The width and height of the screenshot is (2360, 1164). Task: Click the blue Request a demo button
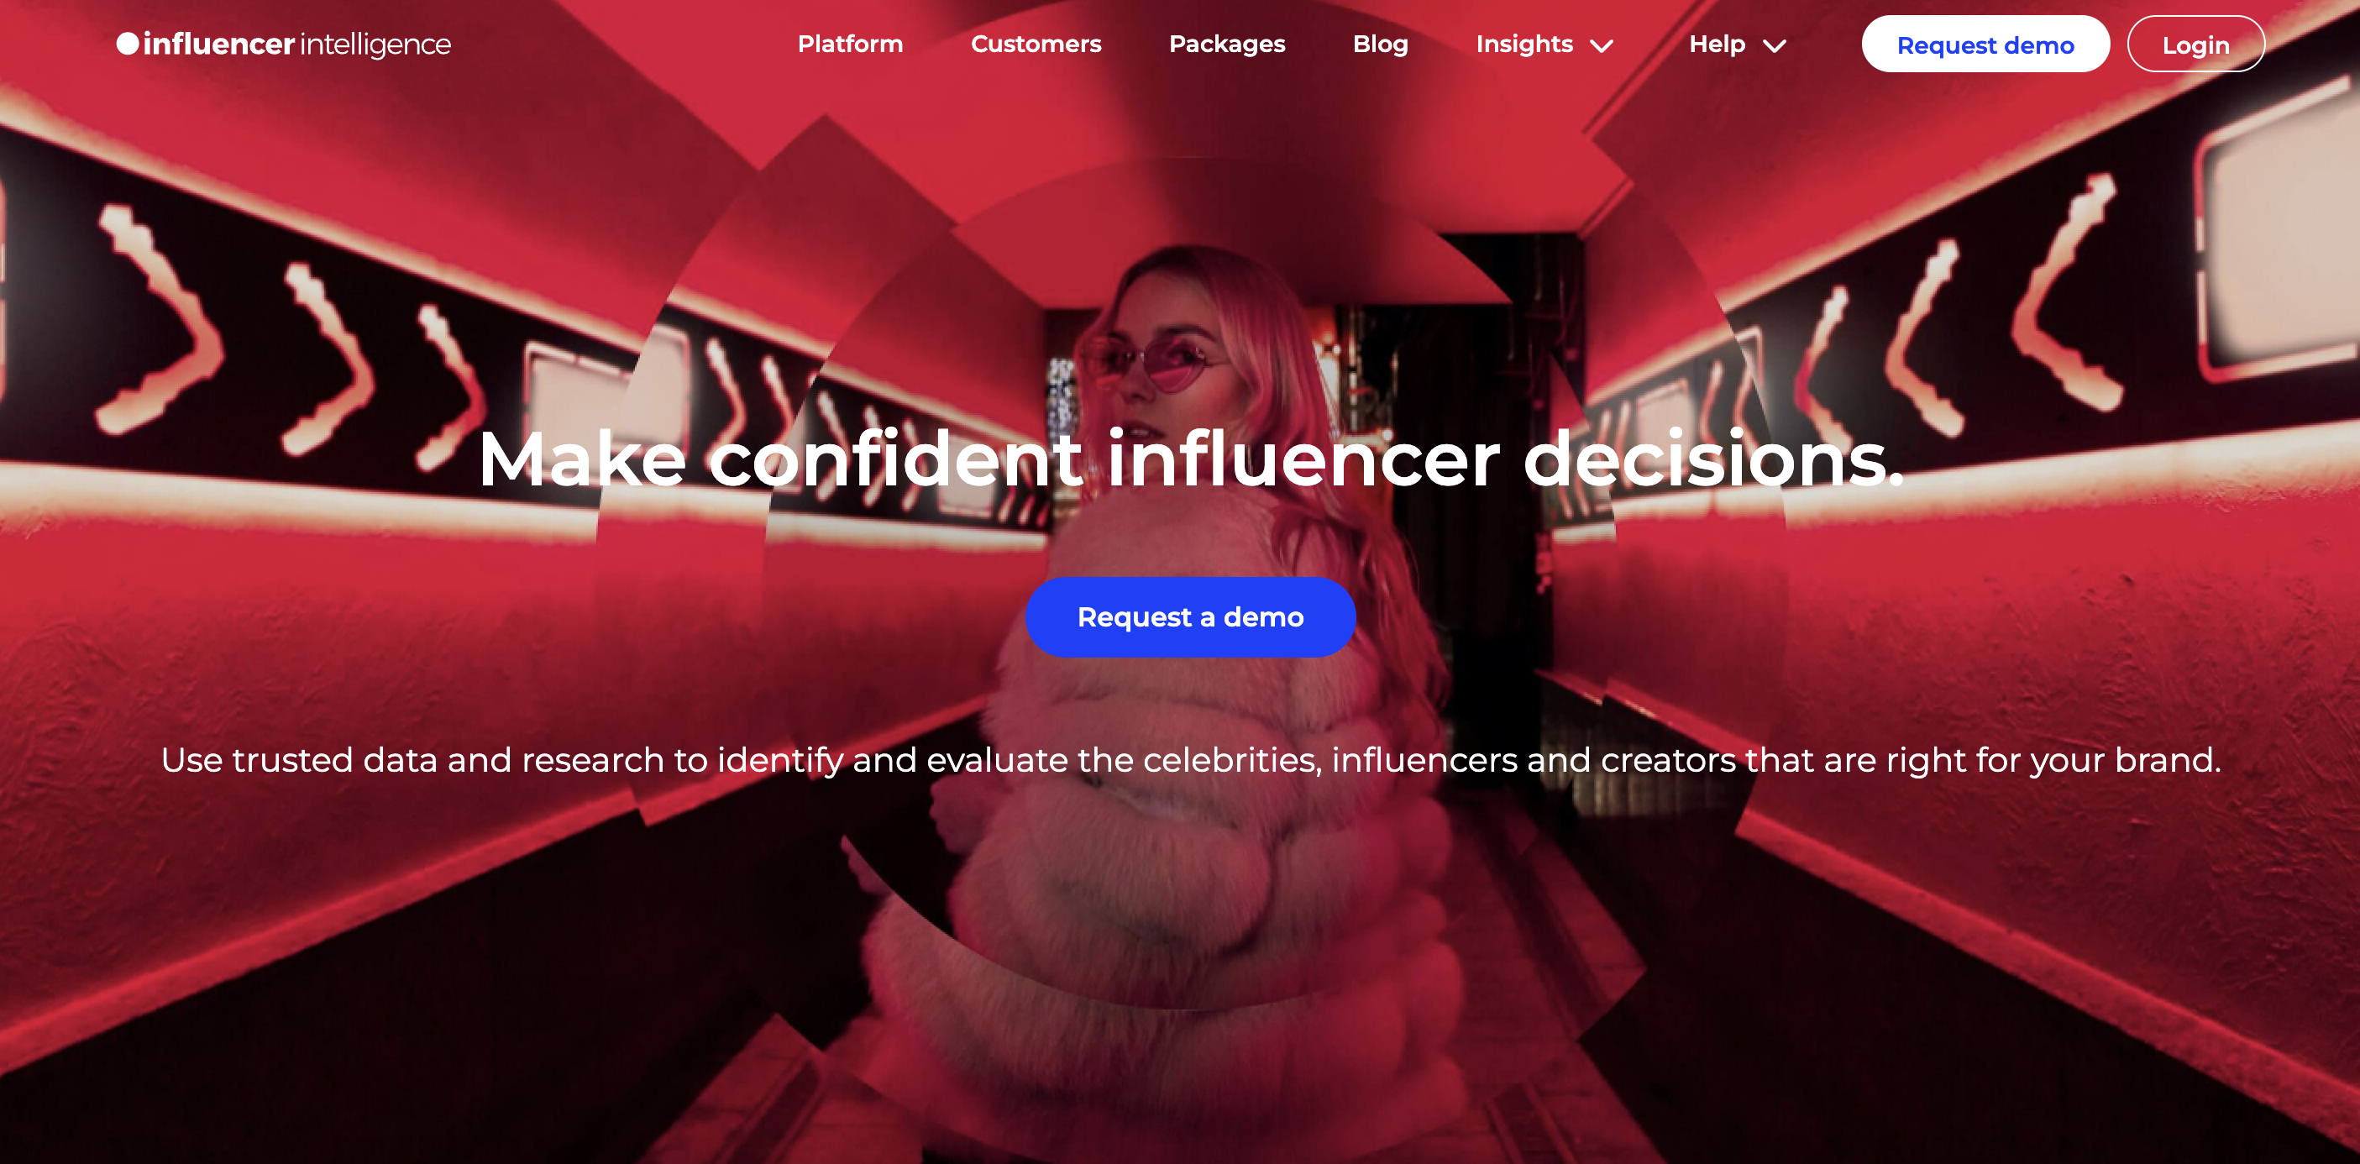1190,616
